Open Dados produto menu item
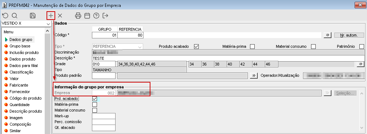 click(22, 59)
